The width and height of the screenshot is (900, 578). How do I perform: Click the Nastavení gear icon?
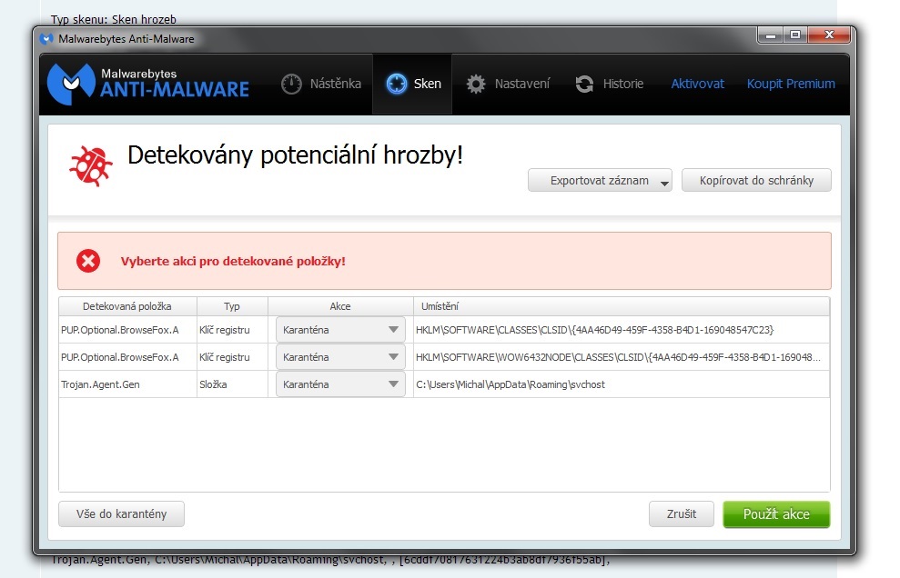point(476,85)
